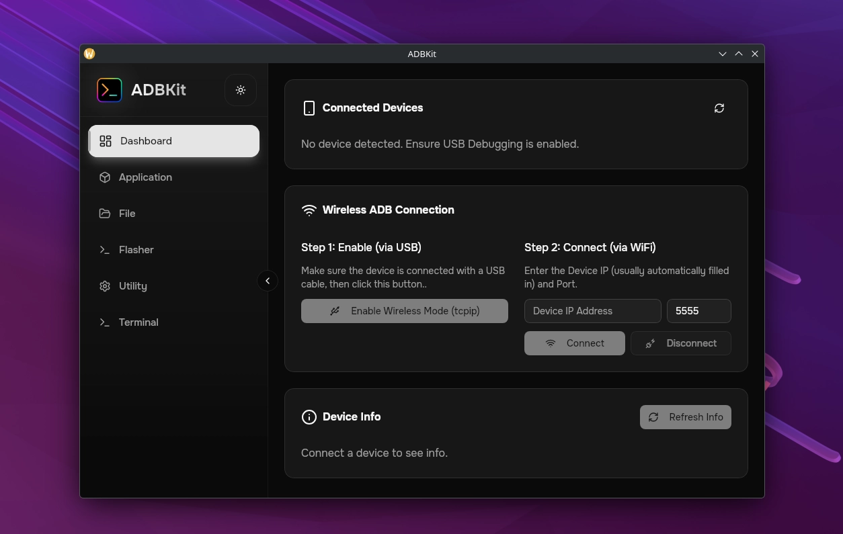
Task: Open the Utility gear icon
Action: pos(105,286)
